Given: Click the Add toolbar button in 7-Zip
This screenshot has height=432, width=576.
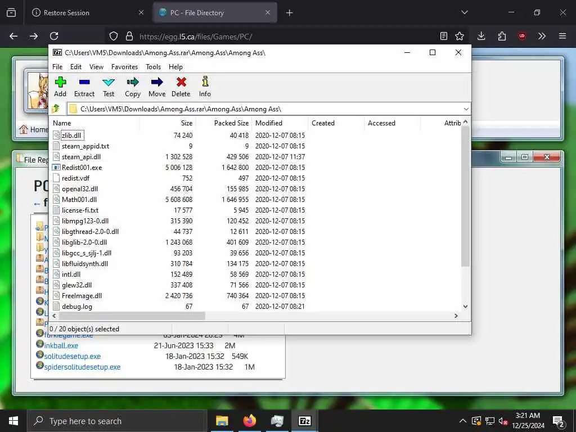Looking at the screenshot, I should (60, 87).
